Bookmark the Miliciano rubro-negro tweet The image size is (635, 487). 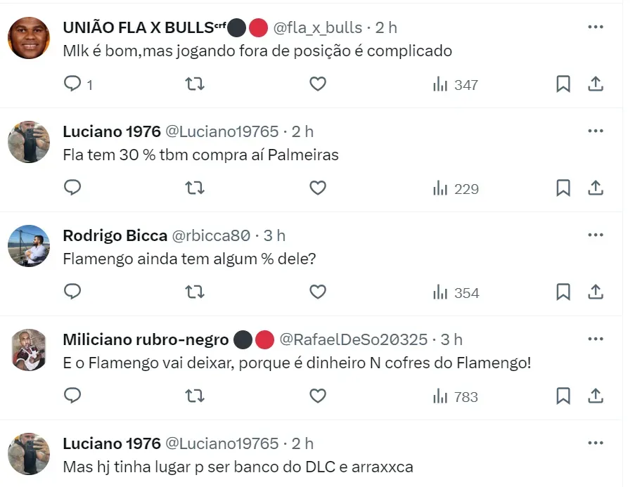[563, 396]
